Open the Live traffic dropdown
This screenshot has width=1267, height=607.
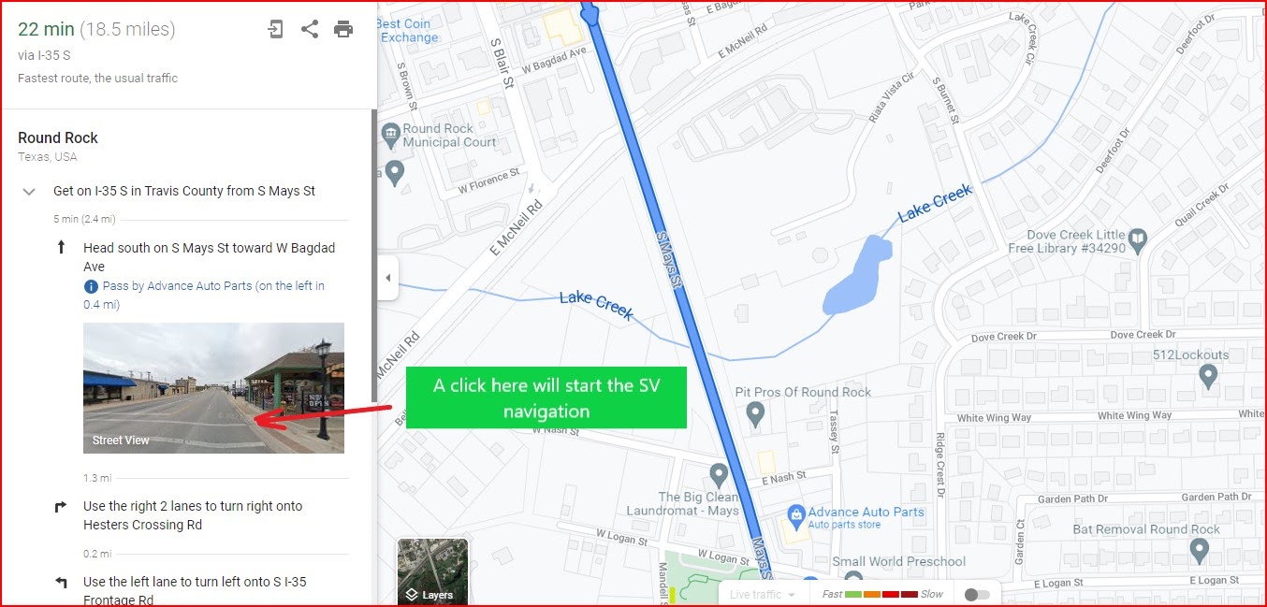pyautogui.click(x=763, y=595)
